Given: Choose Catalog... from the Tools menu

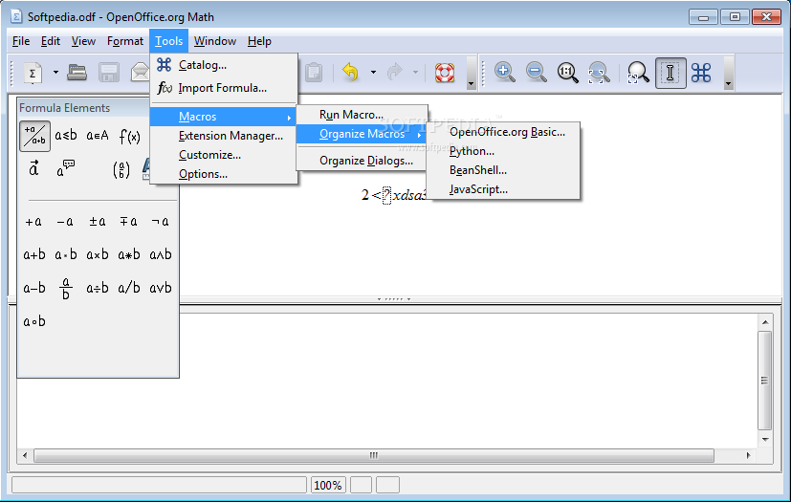Looking at the screenshot, I should (x=224, y=65).
